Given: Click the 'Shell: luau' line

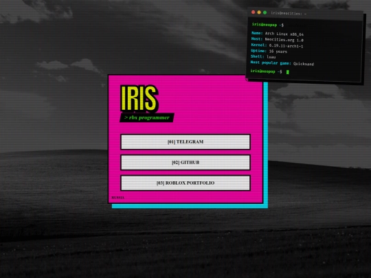Looking at the screenshot, I should 263,57.
